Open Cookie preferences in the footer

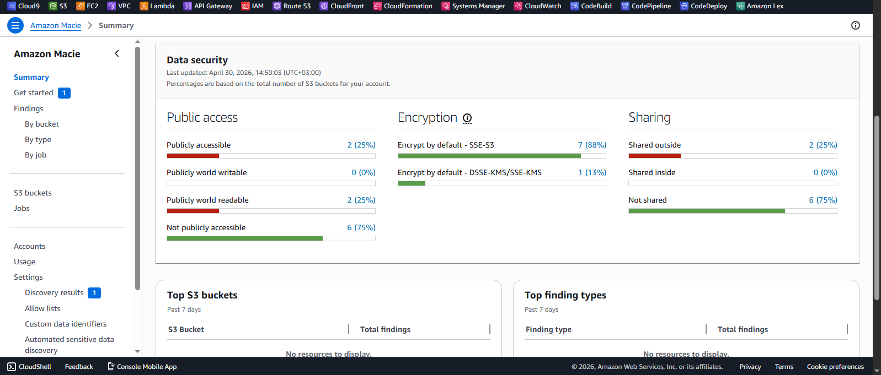pyautogui.click(x=835, y=367)
